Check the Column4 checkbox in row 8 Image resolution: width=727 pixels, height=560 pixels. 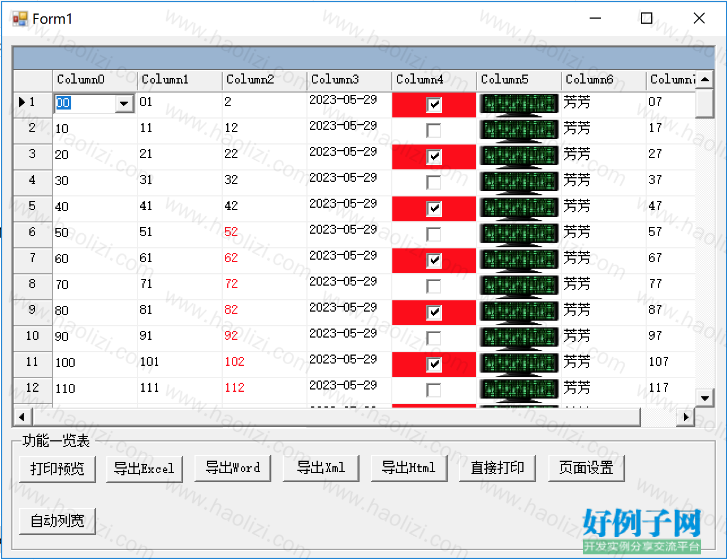pyautogui.click(x=434, y=286)
